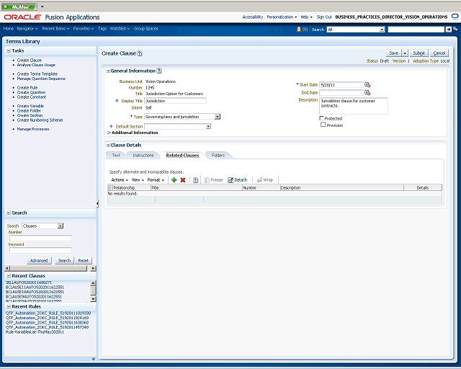Click the Search button in Search panel
The image size is (461, 369).
point(64,260)
